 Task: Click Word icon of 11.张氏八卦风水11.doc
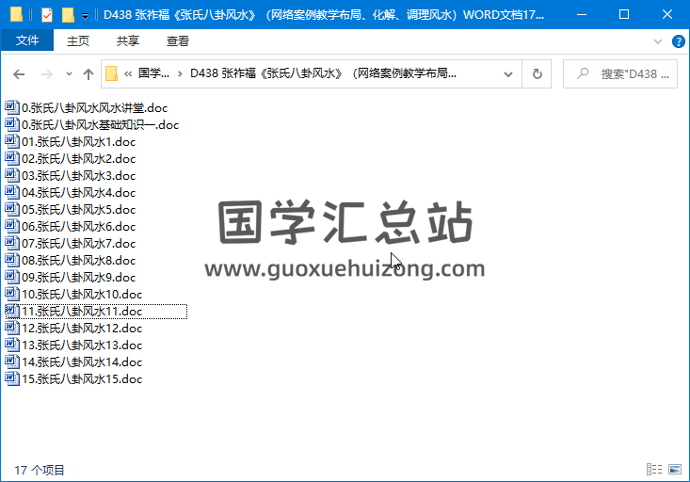coord(12,311)
